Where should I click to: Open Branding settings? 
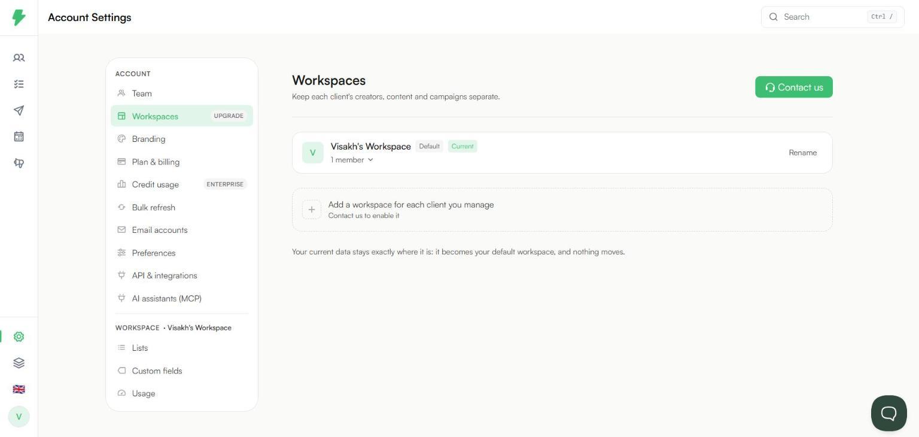182,139
